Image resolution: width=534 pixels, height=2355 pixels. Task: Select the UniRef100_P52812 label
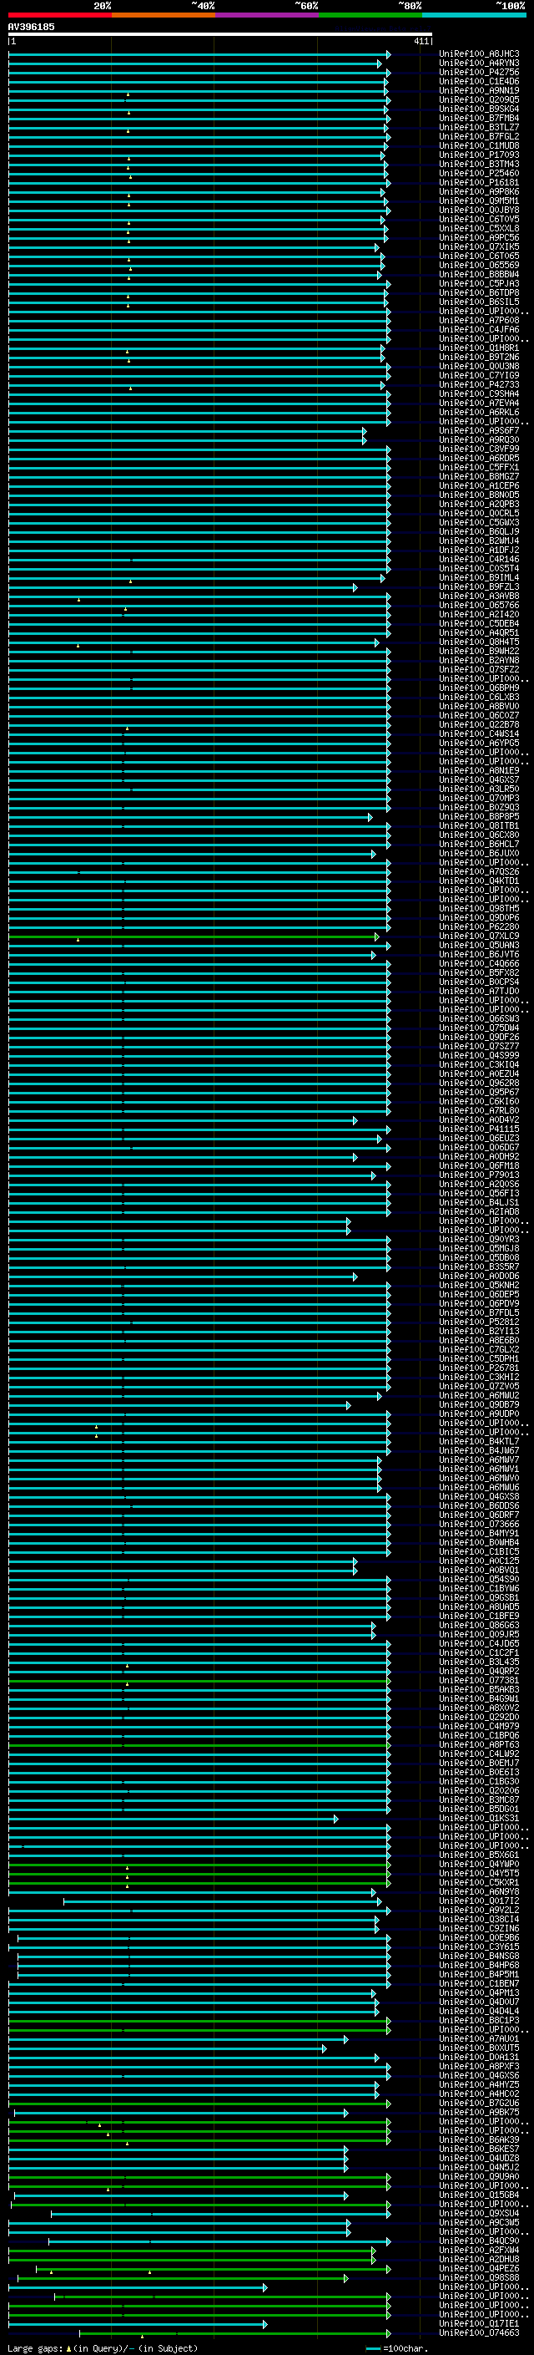(479, 1322)
